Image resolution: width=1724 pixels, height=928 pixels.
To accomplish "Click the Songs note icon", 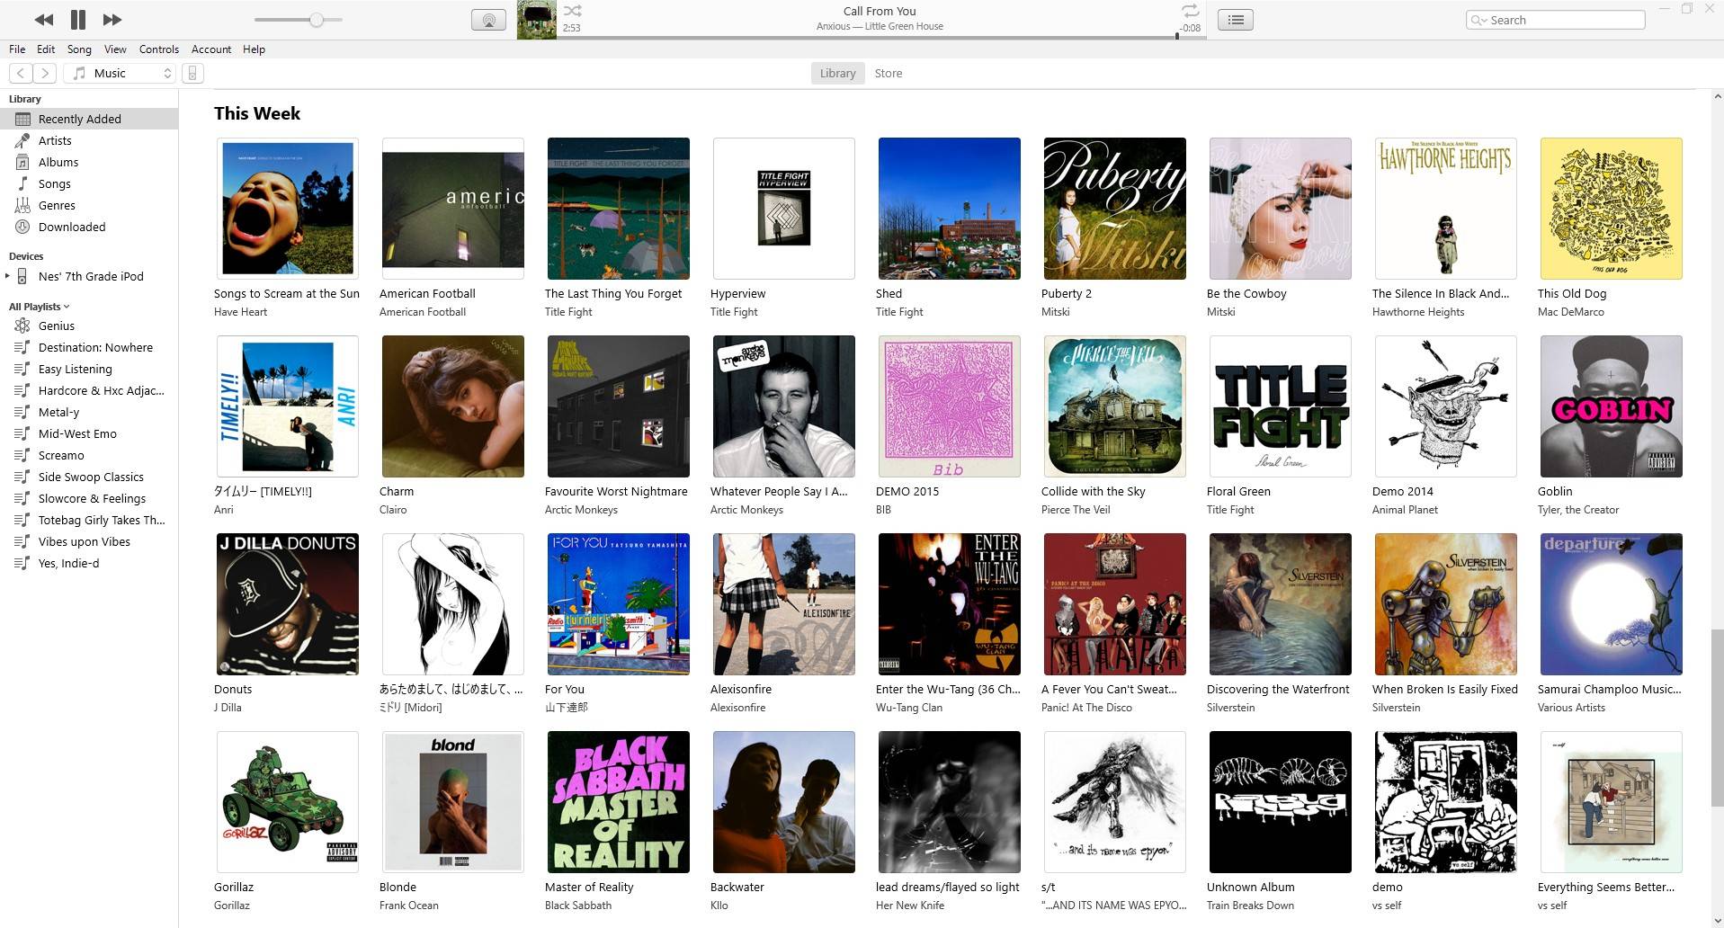I will [22, 183].
